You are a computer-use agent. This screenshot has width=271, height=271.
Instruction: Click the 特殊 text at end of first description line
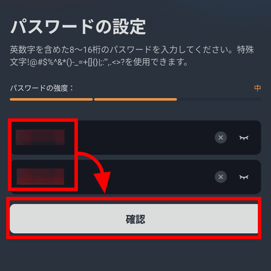(245, 49)
